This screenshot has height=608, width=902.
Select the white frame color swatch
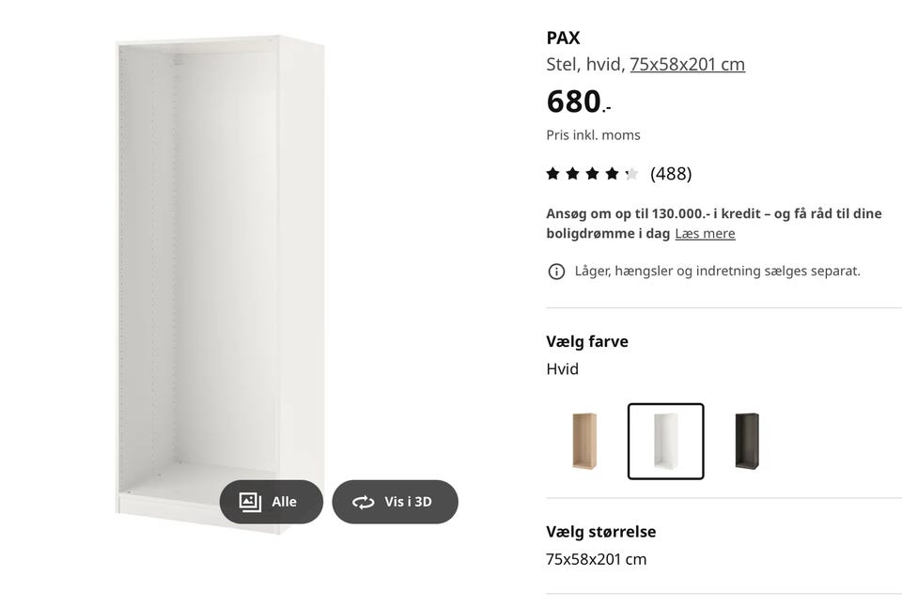tap(665, 441)
